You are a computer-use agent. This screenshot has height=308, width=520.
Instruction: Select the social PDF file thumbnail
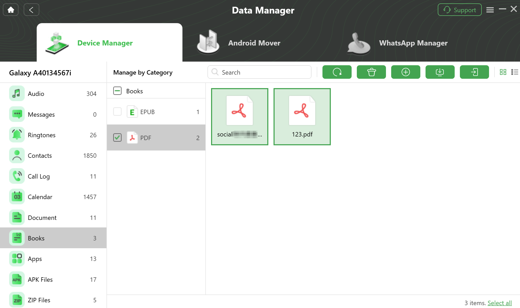240,117
